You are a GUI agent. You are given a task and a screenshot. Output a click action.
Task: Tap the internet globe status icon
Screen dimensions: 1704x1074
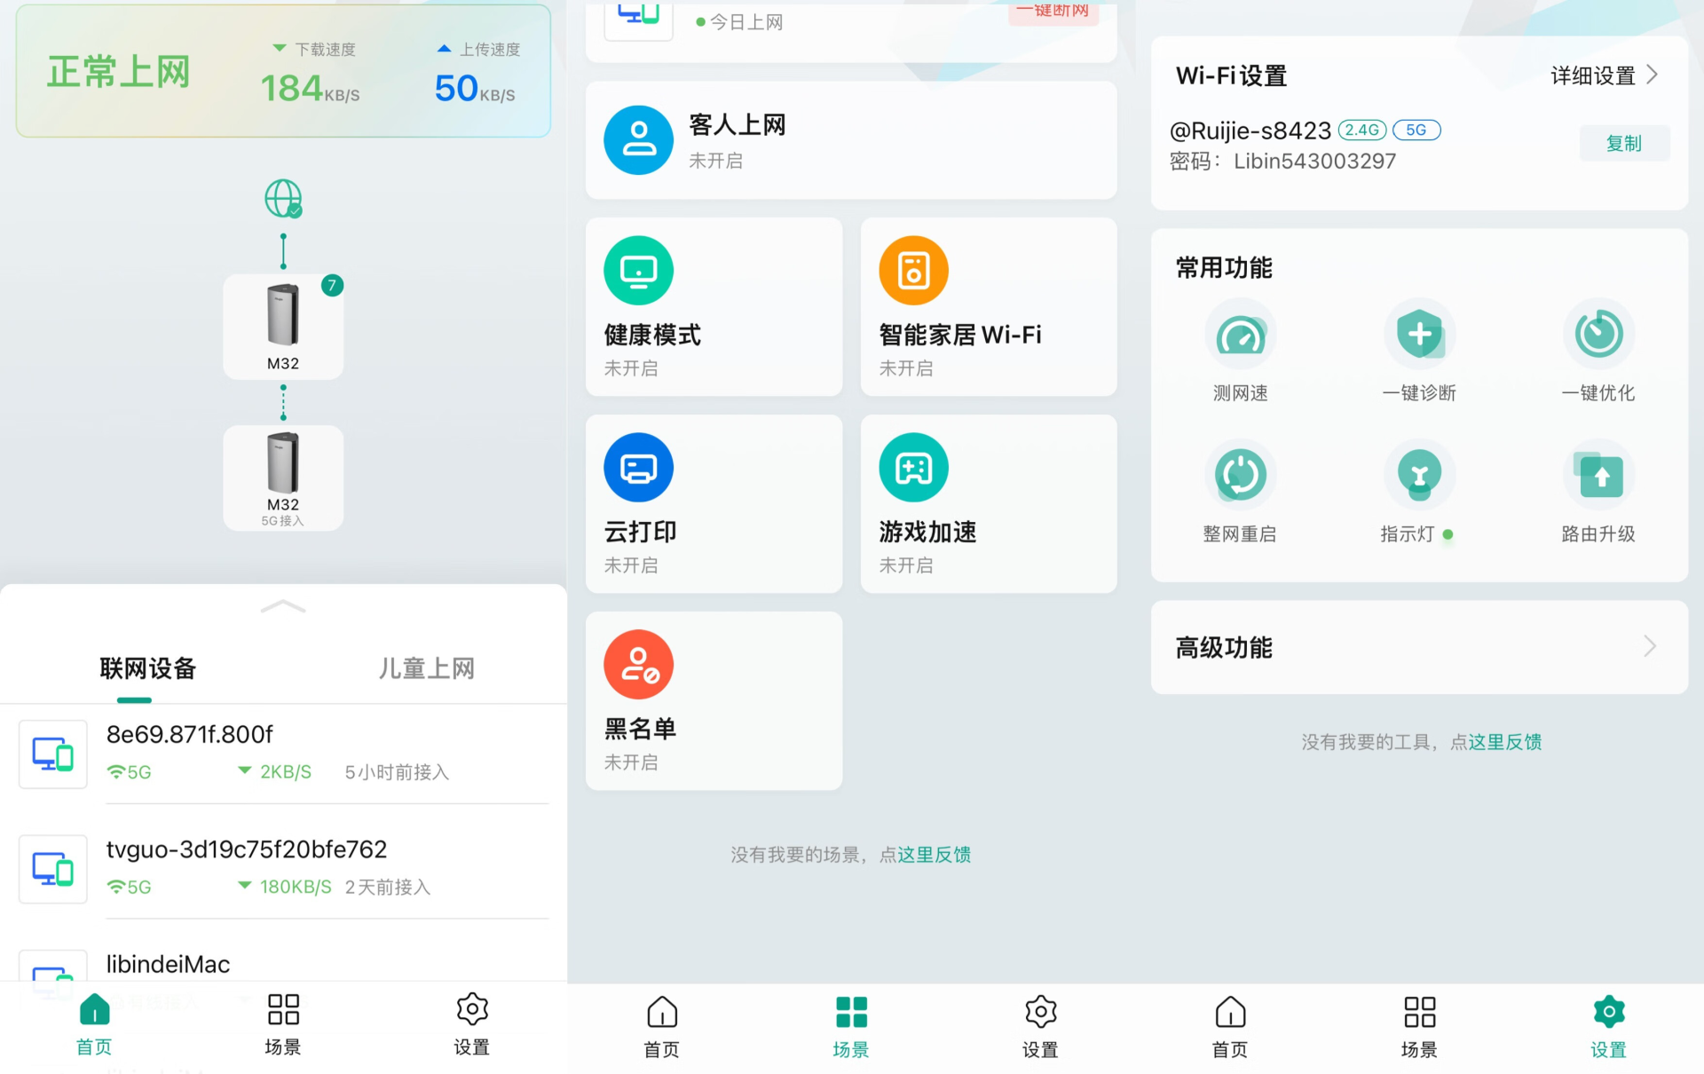click(283, 199)
